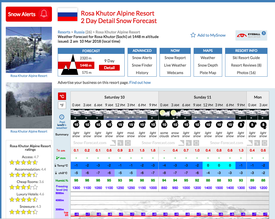The image size is (275, 219).
Task: Click the 2.1 cm snowfall value
Action: tap(131, 150)
